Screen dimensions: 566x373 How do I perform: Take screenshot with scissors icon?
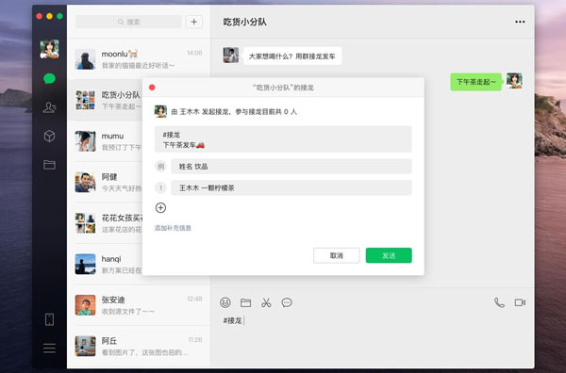(x=266, y=302)
